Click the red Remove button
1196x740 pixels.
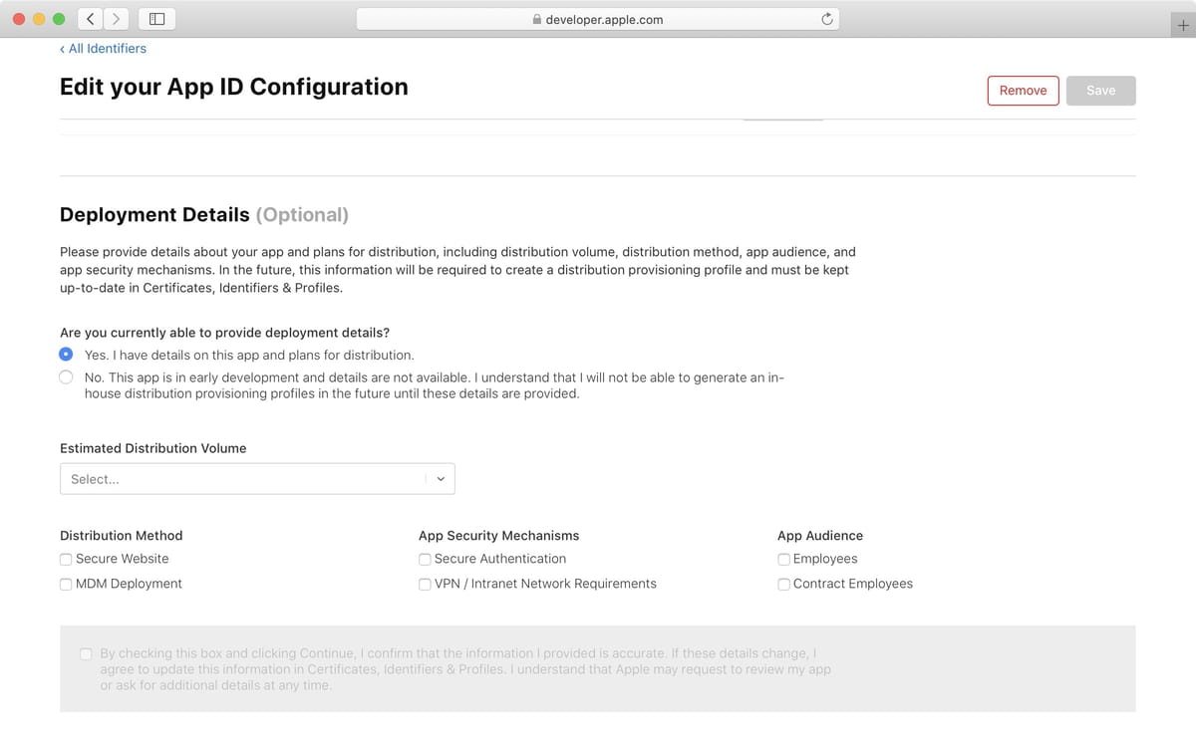[1023, 90]
